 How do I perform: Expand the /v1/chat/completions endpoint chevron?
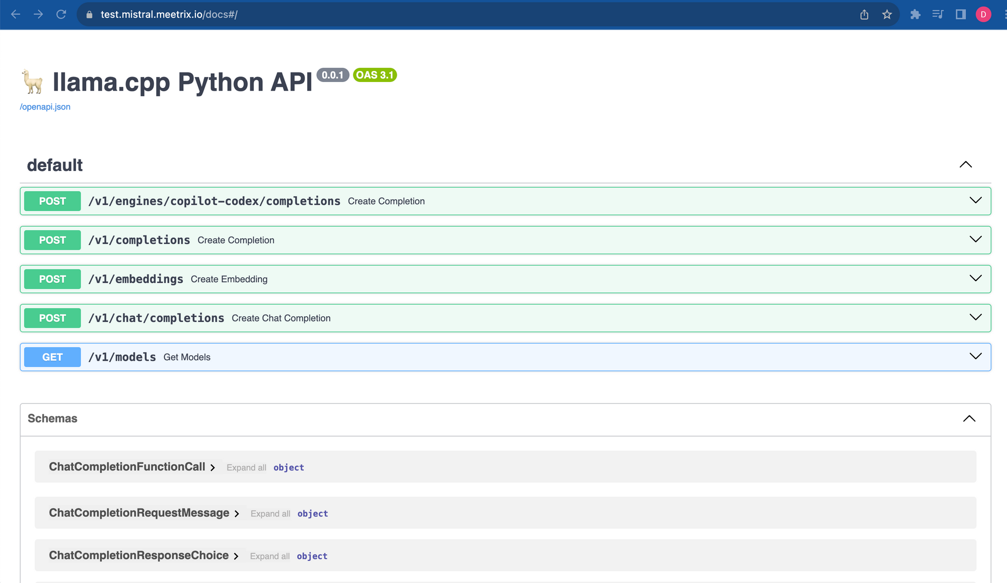tap(976, 317)
